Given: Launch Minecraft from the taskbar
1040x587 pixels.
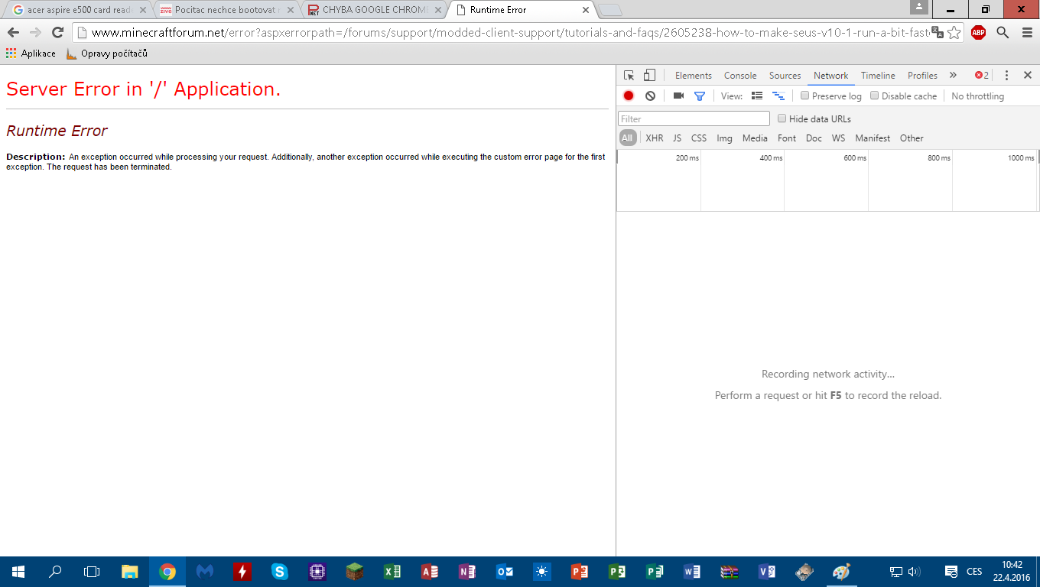Looking at the screenshot, I should point(354,572).
